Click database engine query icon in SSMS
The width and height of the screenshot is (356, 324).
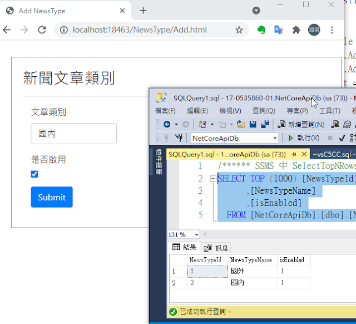pyautogui.click(x=335, y=124)
